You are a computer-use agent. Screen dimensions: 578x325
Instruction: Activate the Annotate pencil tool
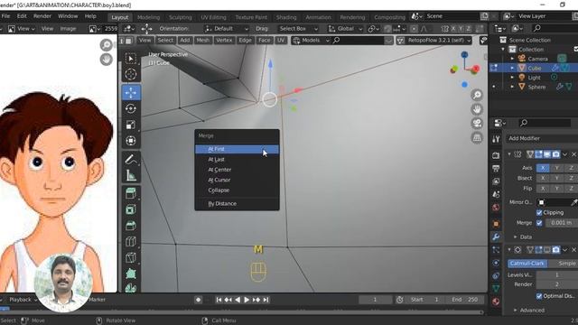click(131, 159)
